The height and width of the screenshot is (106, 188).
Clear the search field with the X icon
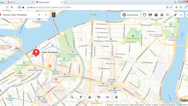point(46,15)
